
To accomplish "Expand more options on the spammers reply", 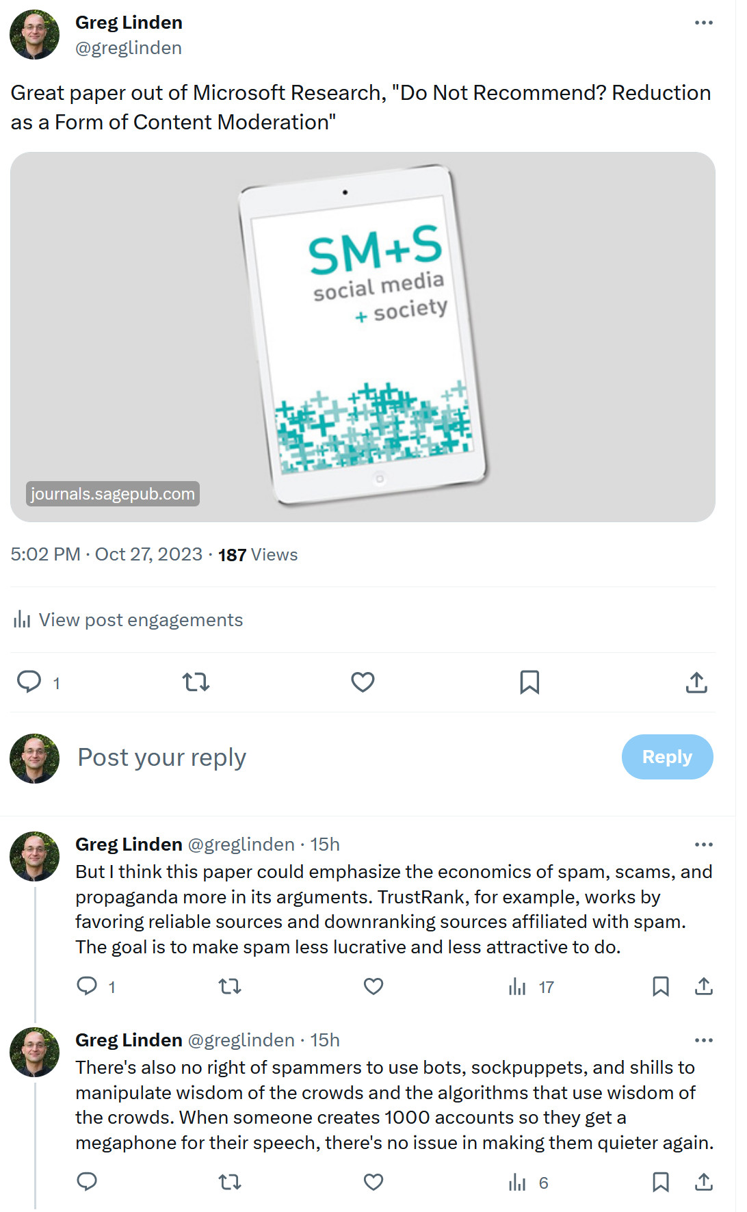I will click(x=703, y=1040).
